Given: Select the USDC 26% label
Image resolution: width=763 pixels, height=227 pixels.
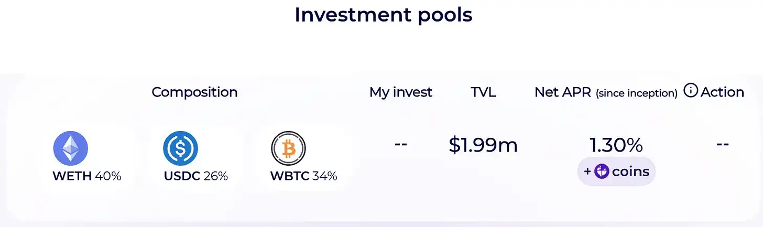Looking at the screenshot, I should tap(196, 176).
